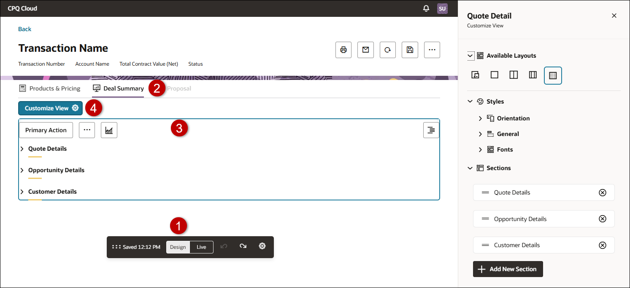Print the transaction
This screenshot has width=630, height=288.
(343, 50)
